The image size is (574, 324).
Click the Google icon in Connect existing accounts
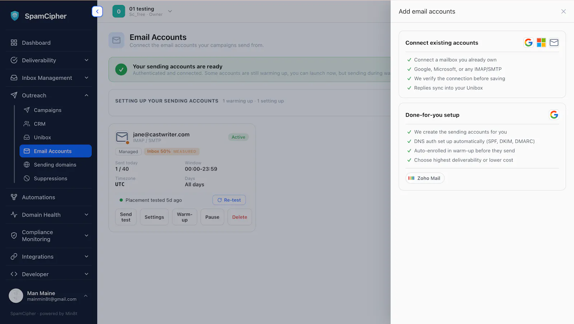528,43
